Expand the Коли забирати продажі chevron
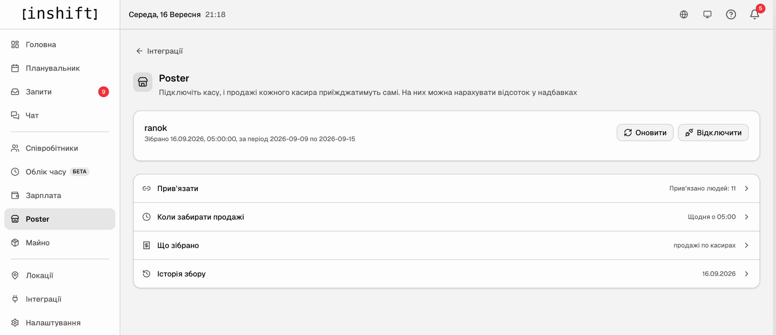 coord(747,217)
